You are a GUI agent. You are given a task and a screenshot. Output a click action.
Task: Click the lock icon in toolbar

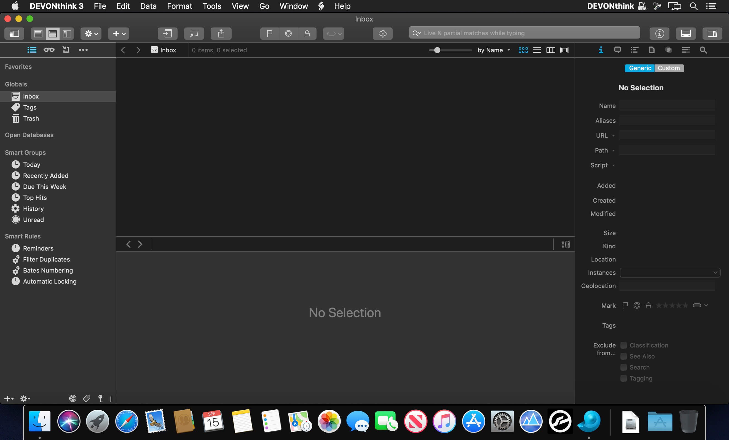(307, 33)
